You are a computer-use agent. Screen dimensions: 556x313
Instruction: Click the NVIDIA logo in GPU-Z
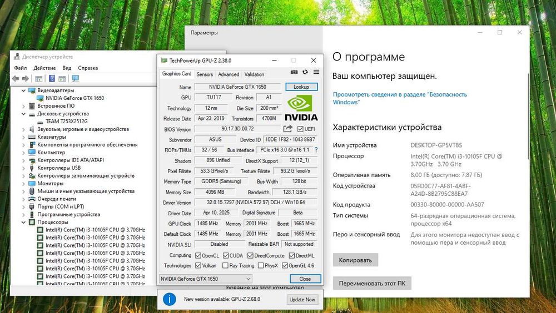pyautogui.click(x=301, y=108)
